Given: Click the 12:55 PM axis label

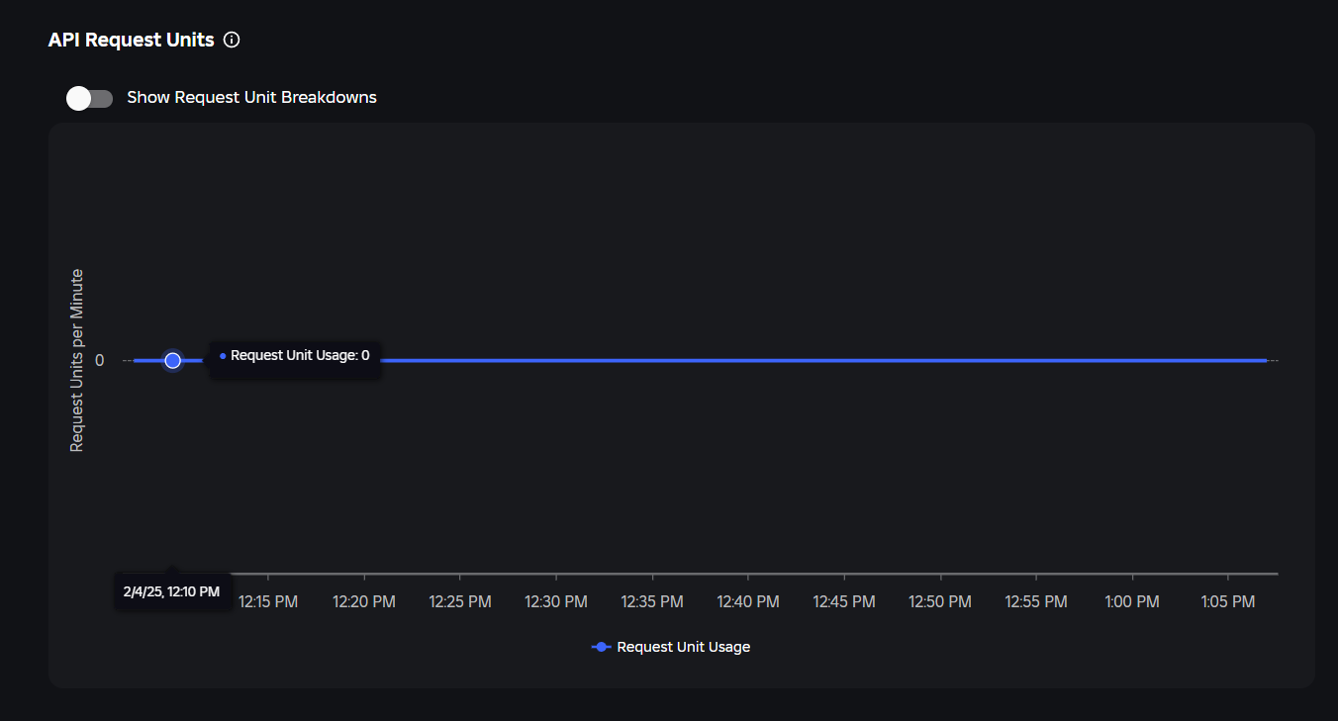Looking at the screenshot, I should point(1036,601).
